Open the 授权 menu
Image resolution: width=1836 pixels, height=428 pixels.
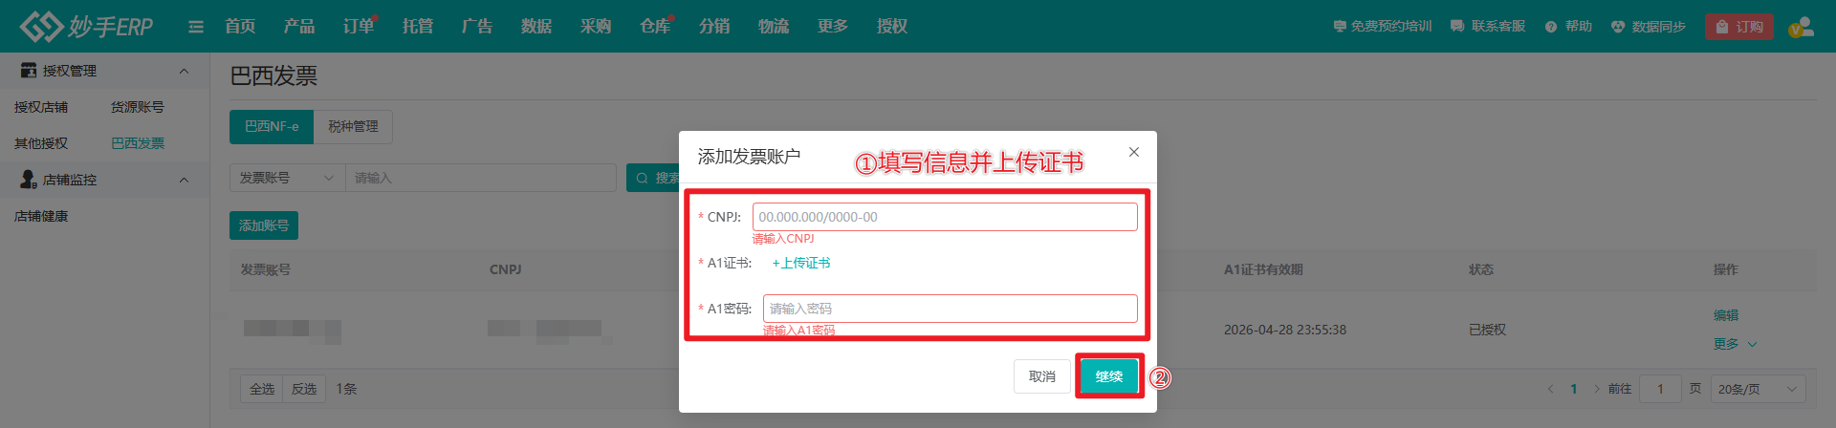pos(892,26)
